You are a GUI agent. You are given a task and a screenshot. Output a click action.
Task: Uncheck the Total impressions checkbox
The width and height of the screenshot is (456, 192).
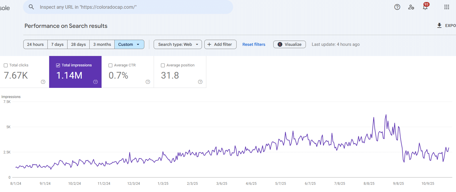click(58, 65)
